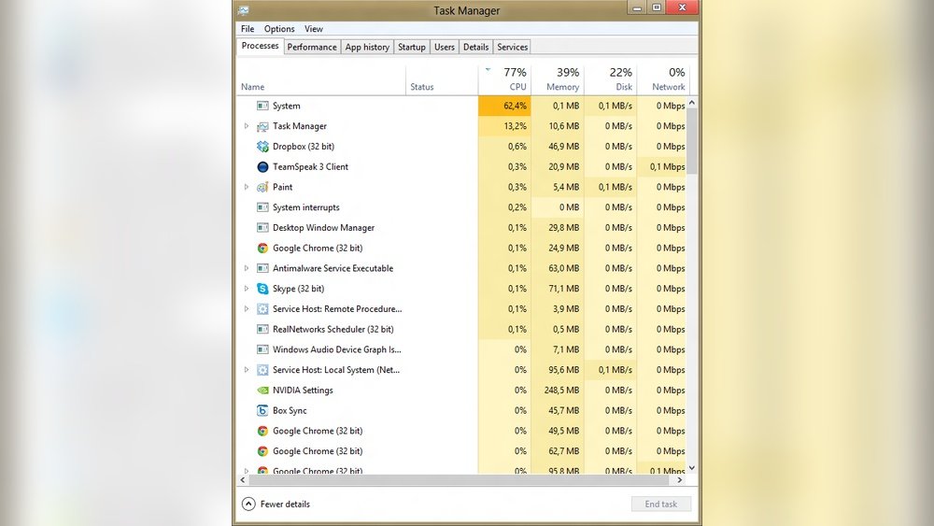Expand Service Host: Local System group
This screenshot has height=526, width=934.
click(x=246, y=370)
